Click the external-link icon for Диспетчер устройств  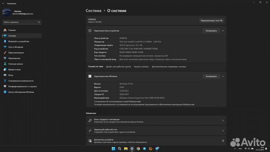(x=223, y=141)
